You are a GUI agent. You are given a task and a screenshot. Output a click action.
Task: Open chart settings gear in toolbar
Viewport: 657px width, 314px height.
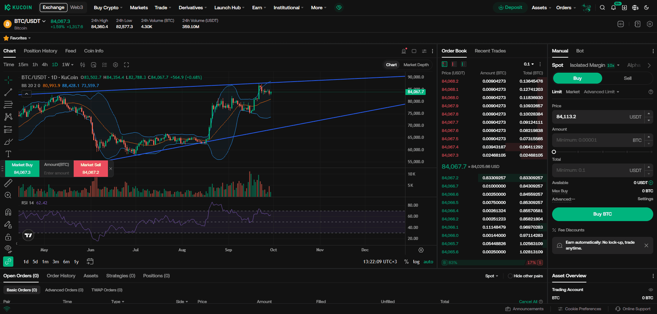115,65
